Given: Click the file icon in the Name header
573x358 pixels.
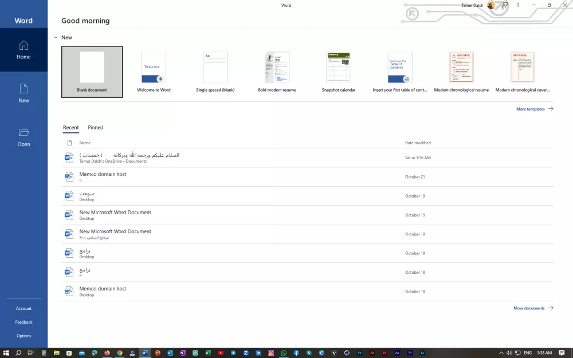Looking at the screenshot, I should pyautogui.click(x=69, y=143).
